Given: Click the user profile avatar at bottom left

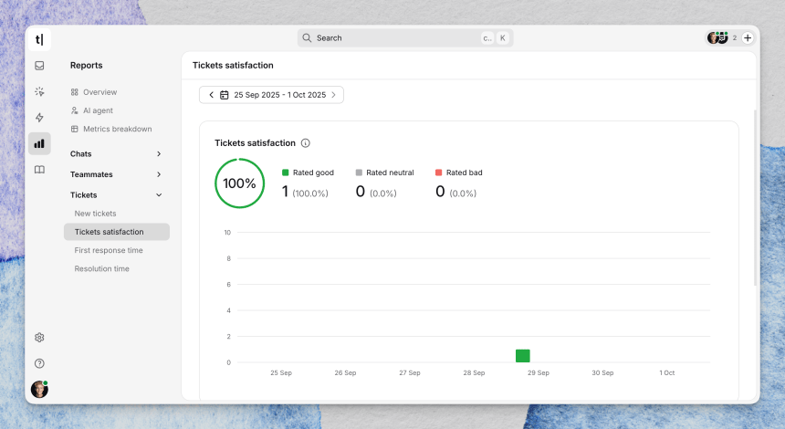Looking at the screenshot, I should pos(39,389).
